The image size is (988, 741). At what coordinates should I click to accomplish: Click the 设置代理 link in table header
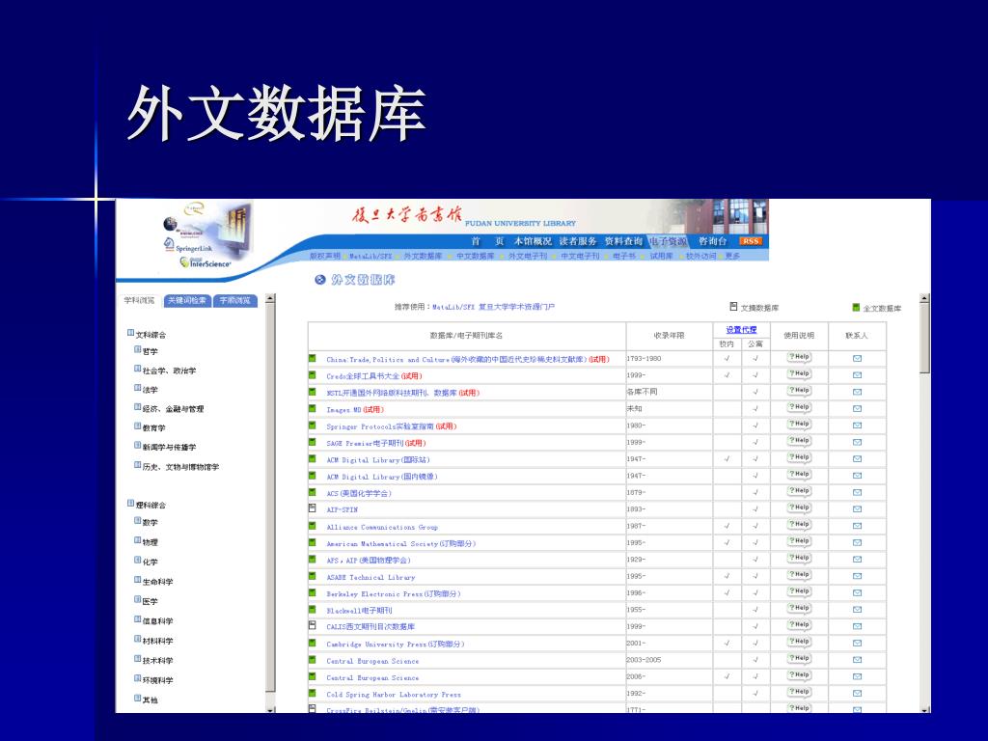[741, 330]
